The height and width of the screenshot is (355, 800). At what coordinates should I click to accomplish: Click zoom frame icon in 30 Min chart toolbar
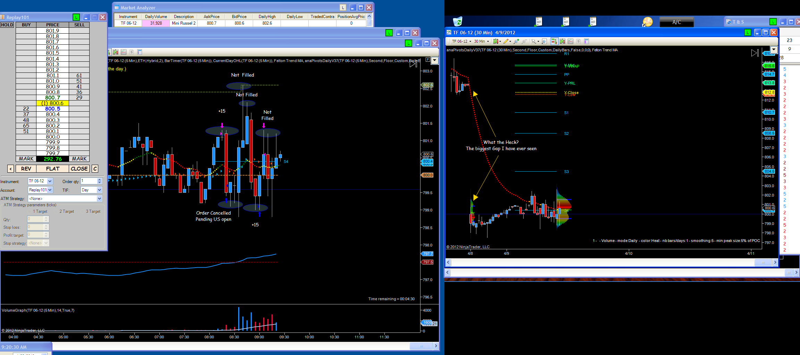(x=544, y=41)
